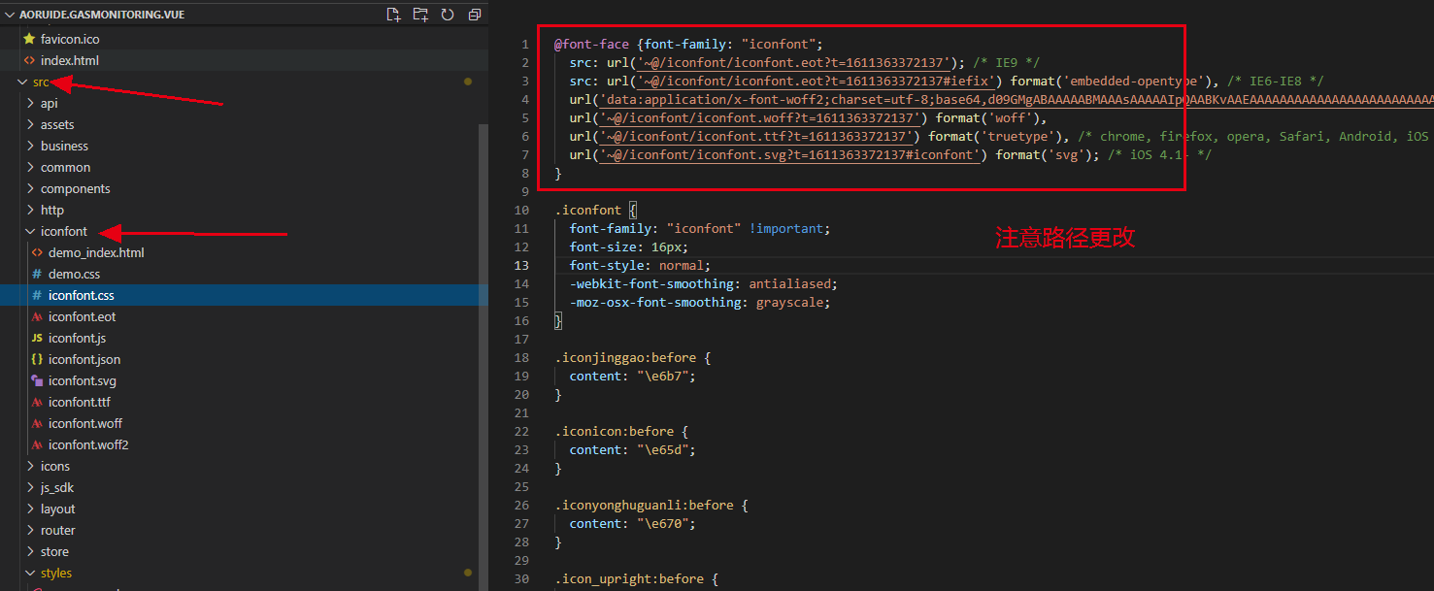The image size is (1434, 591).
Task: Click the HTML icon beside index.html
Action: [29, 60]
